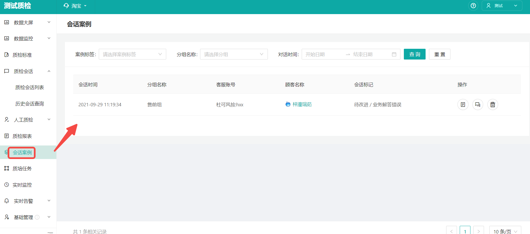
Task: Open customer link 梓潼瑞茹
Action: click(302, 104)
